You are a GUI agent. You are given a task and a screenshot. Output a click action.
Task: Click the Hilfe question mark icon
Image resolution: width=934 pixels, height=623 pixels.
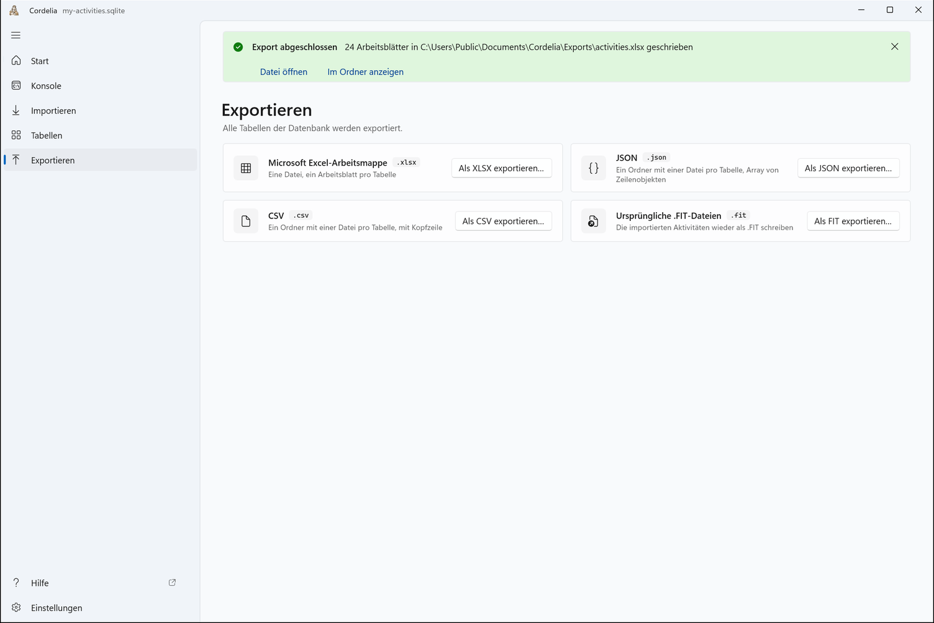click(x=16, y=583)
